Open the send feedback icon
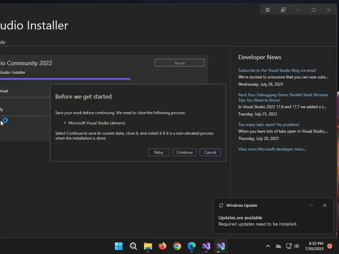 point(283,10)
